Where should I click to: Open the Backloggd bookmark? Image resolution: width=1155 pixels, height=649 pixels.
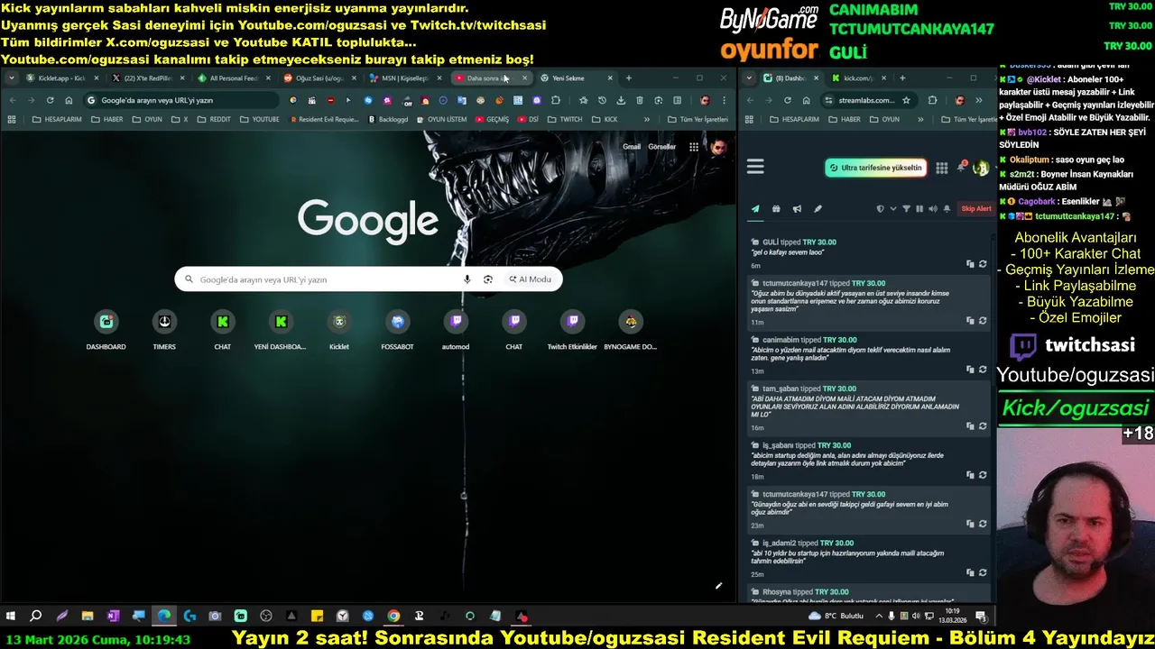pyautogui.click(x=389, y=119)
